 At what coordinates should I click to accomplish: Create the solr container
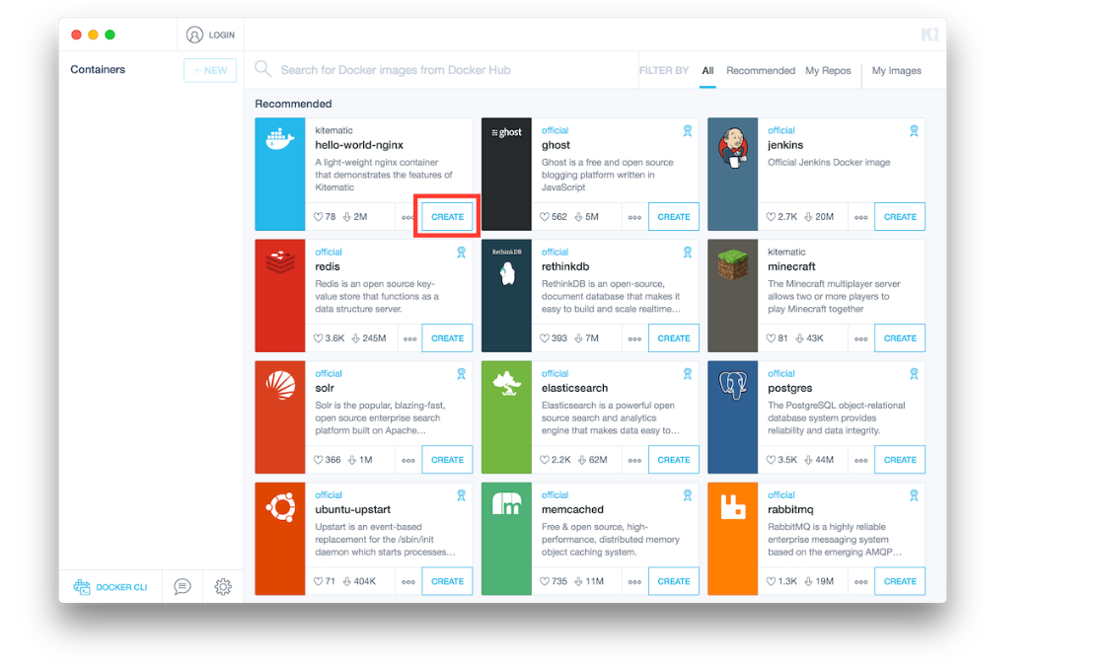click(x=447, y=460)
